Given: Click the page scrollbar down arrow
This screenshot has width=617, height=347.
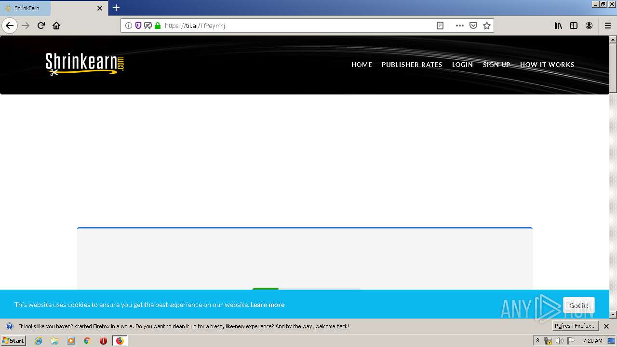Looking at the screenshot, I should (x=613, y=314).
